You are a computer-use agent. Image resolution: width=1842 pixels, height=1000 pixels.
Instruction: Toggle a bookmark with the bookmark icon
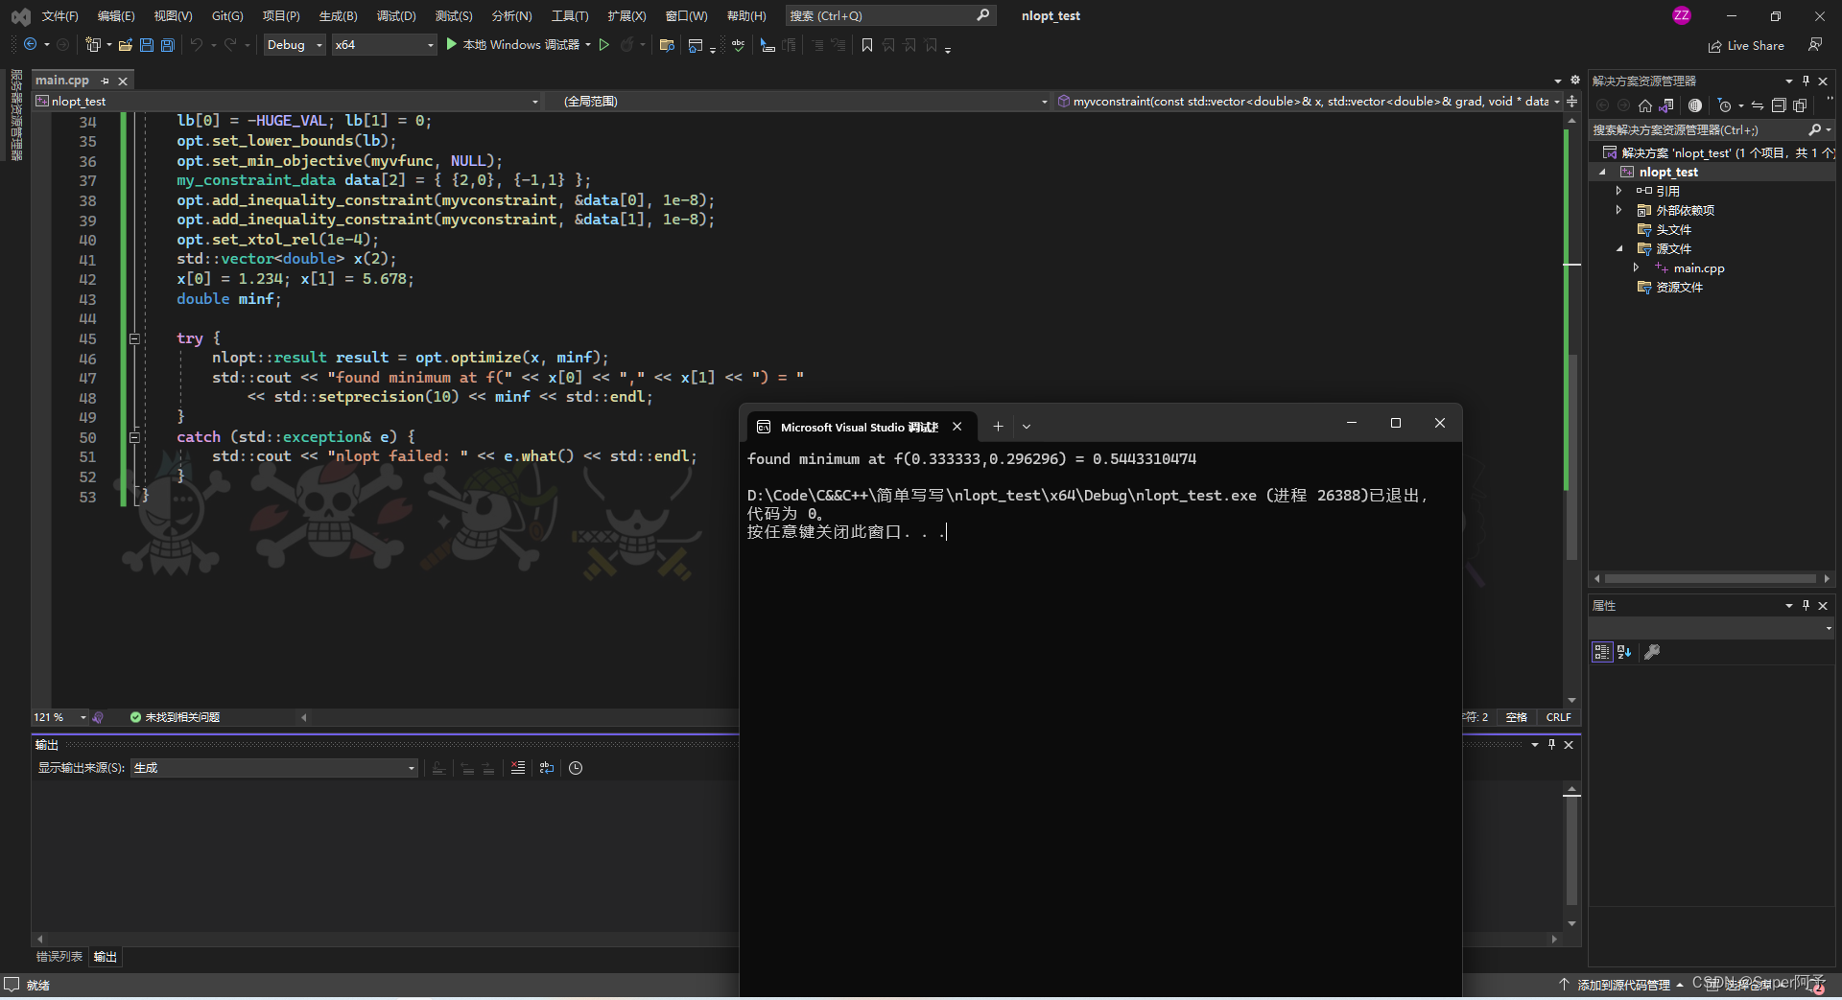tap(866, 45)
